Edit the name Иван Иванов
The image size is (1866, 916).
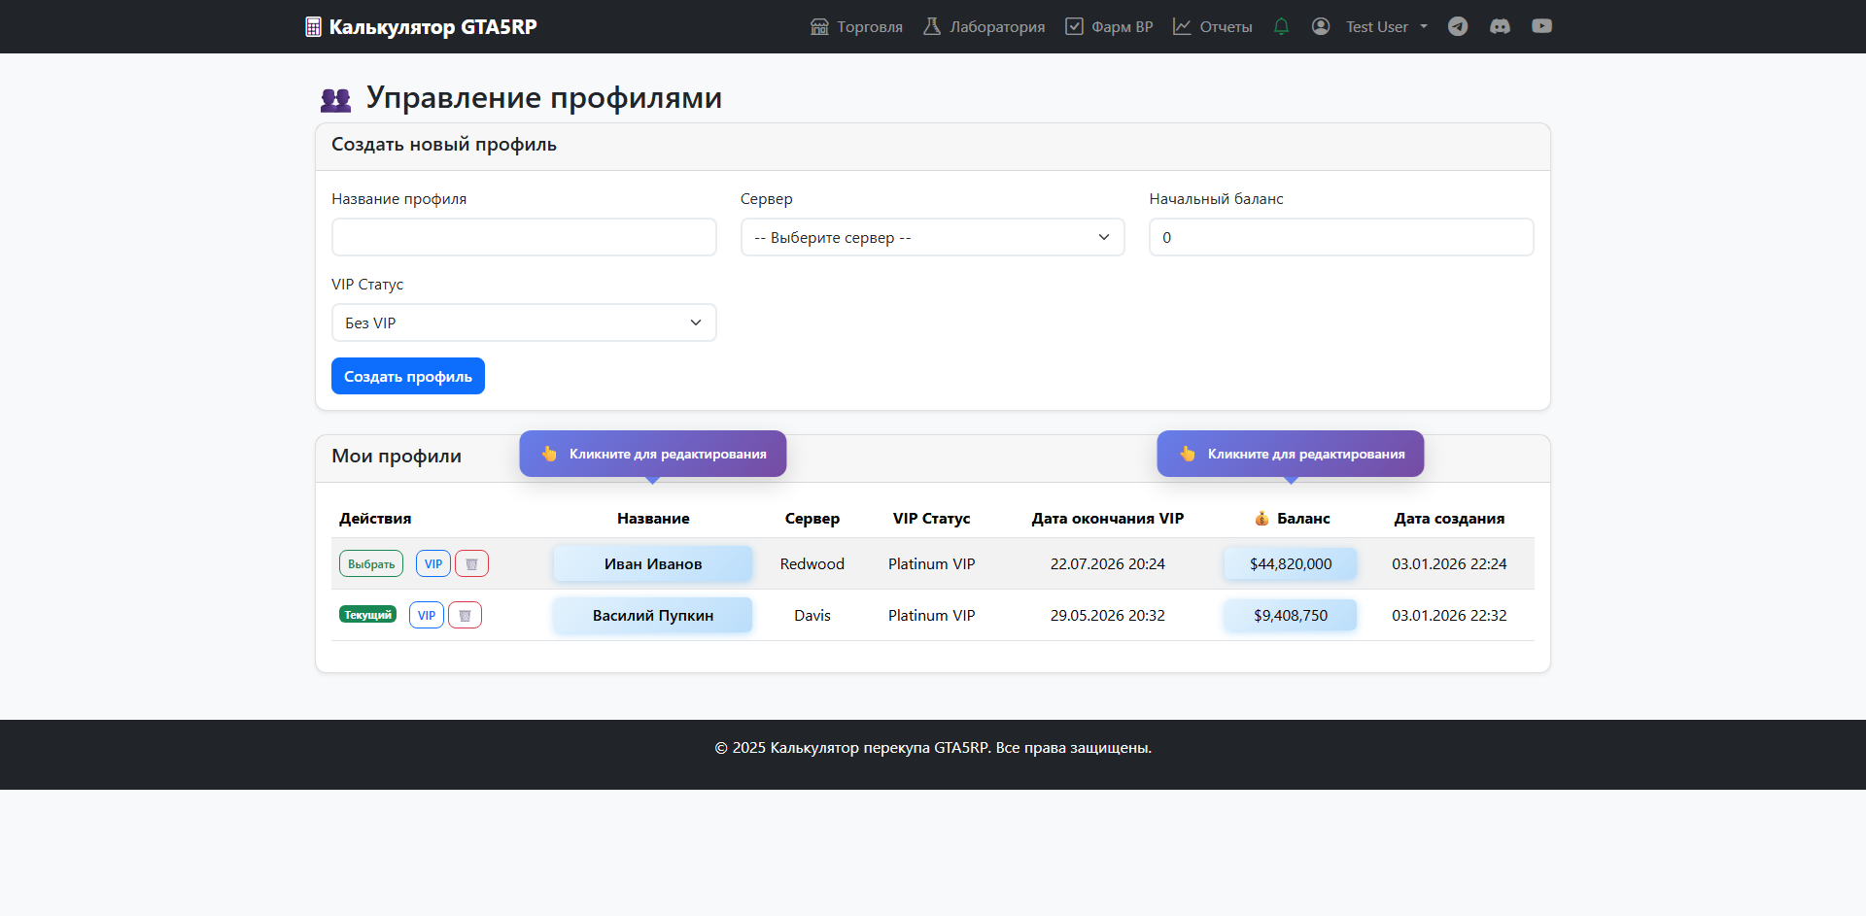tap(653, 563)
